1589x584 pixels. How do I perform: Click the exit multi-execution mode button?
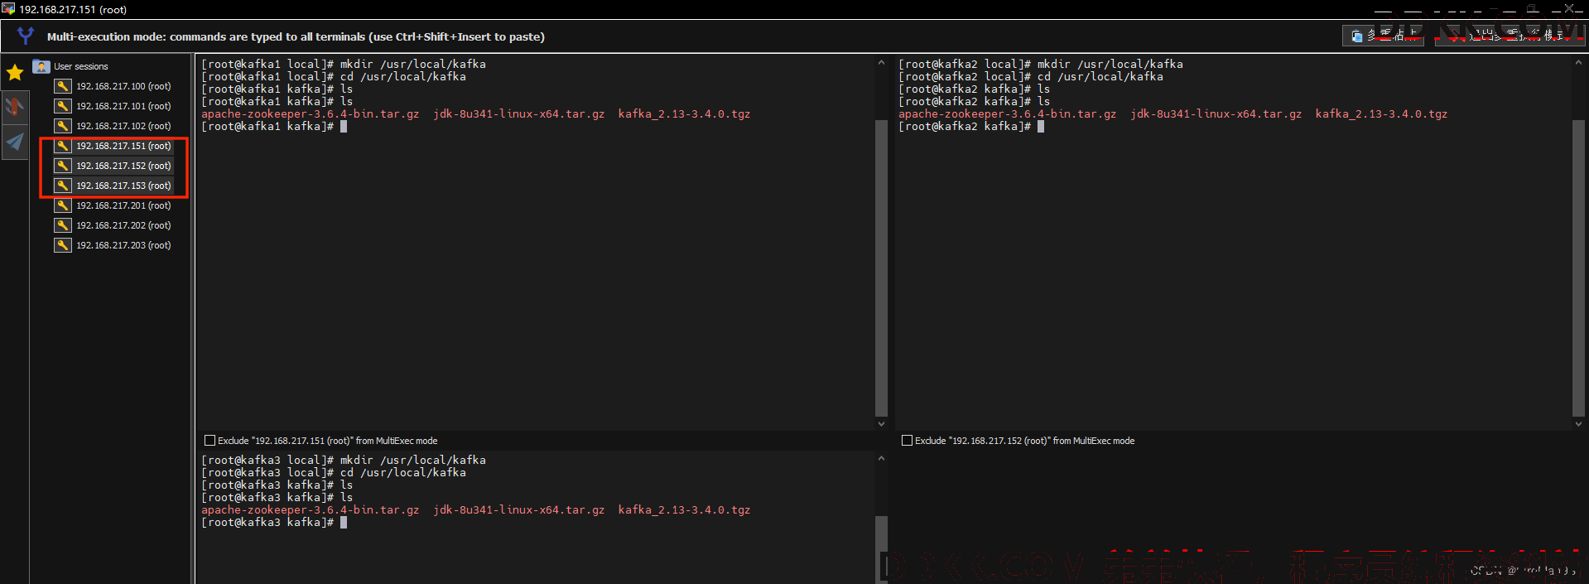tap(1509, 36)
